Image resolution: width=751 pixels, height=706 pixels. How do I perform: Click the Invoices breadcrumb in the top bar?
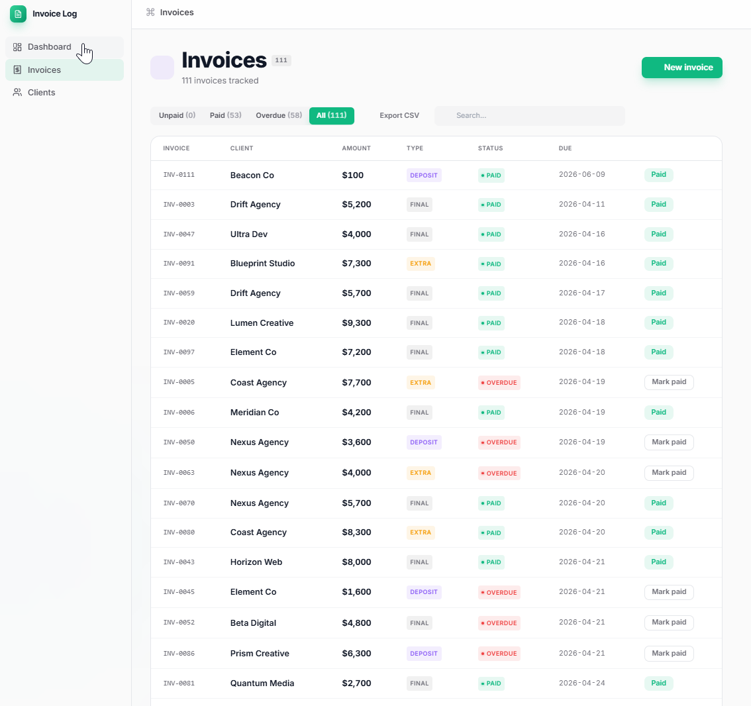tap(177, 13)
